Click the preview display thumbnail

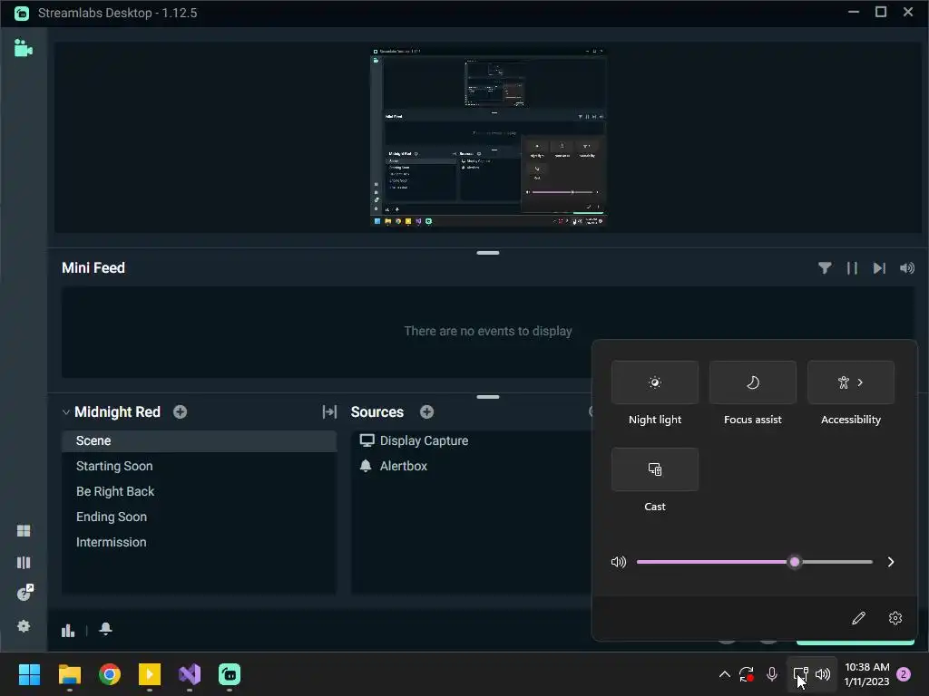click(x=488, y=138)
